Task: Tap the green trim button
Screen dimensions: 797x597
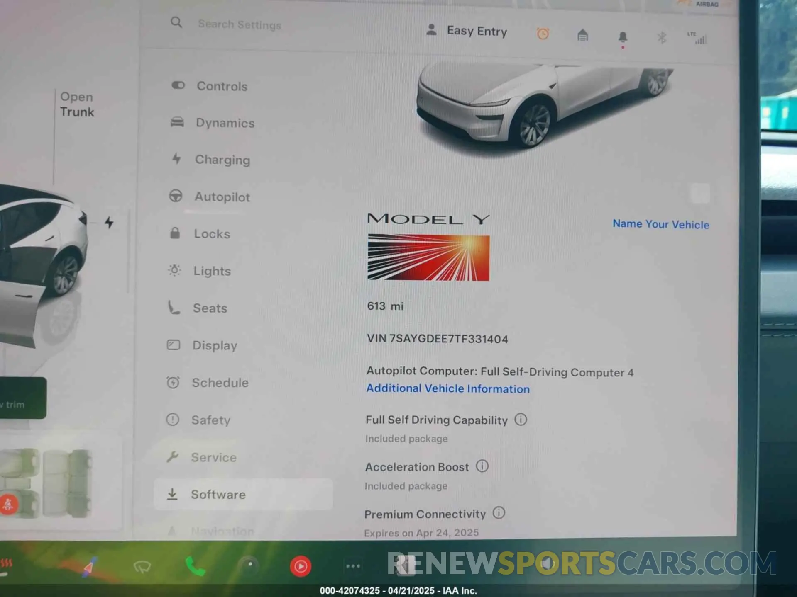Action: click(x=23, y=398)
